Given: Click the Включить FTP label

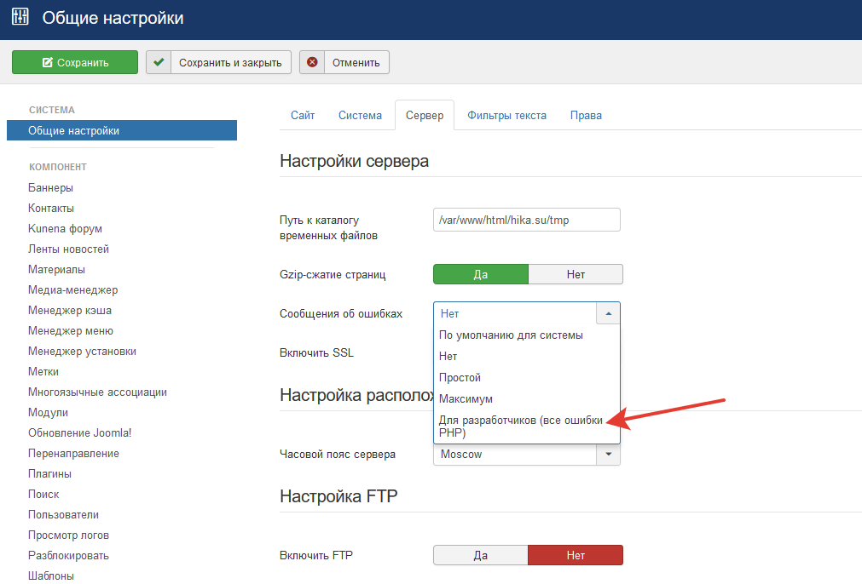Looking at the screenshot, I should 316,555.
